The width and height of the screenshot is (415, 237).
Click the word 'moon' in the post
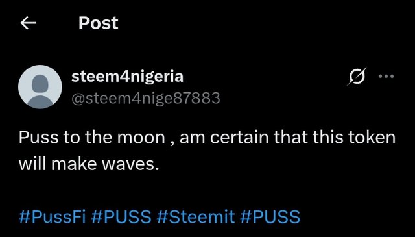[x=141, y=138]
